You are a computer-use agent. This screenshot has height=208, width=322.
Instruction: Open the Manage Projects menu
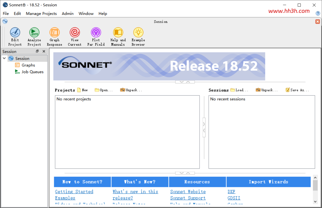[x=41, y=14]
